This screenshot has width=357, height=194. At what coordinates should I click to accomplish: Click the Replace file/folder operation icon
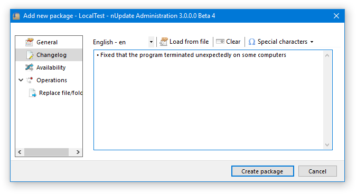tap(32, 93)
